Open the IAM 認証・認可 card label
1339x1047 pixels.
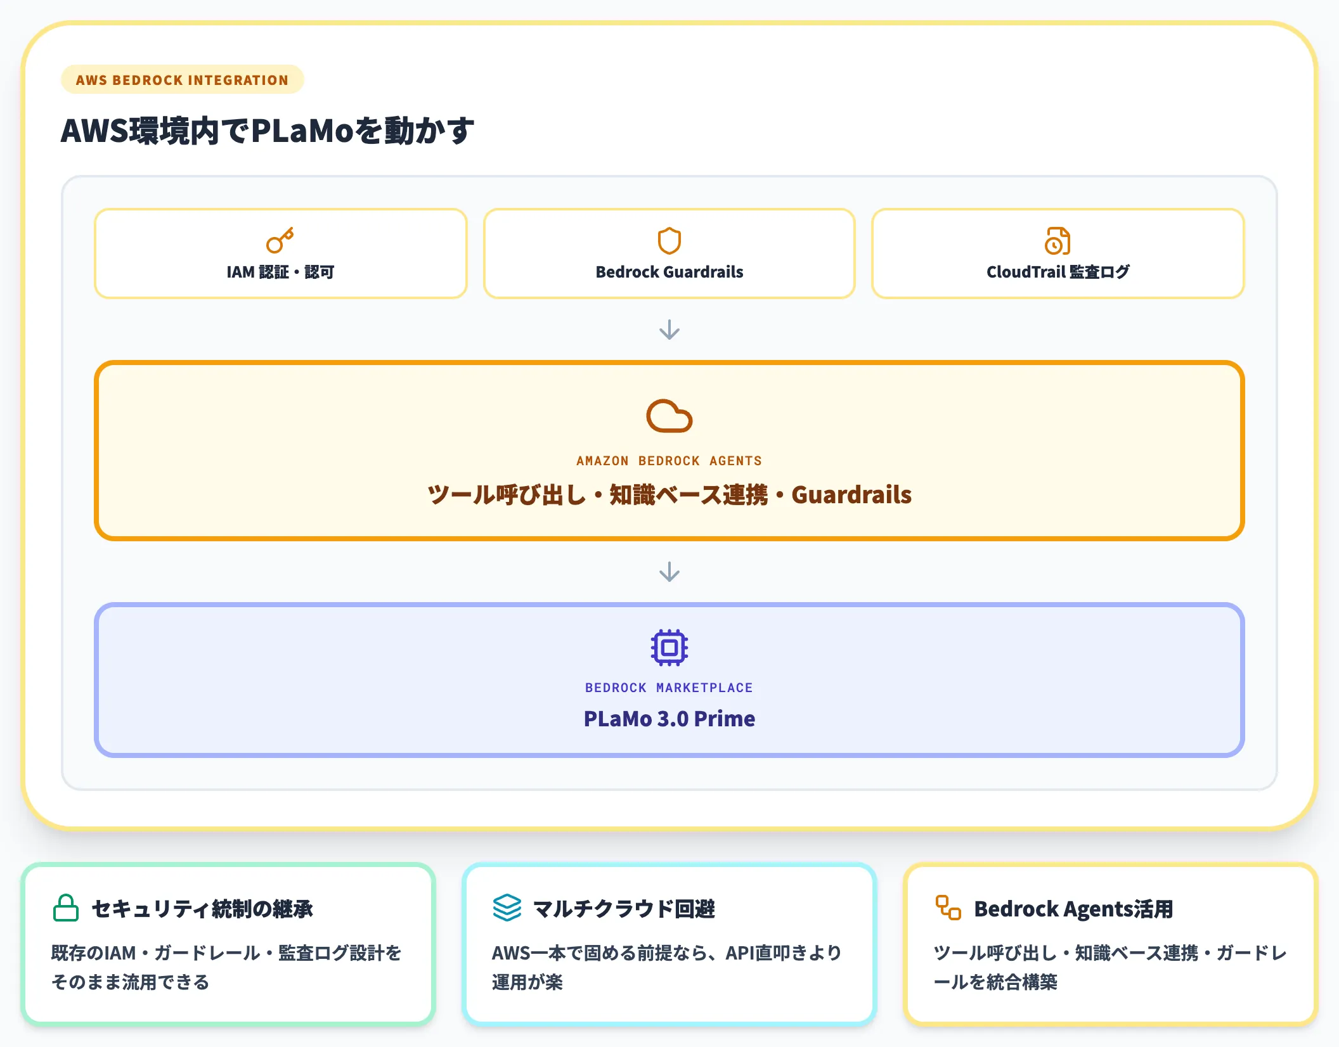point(280,272)
